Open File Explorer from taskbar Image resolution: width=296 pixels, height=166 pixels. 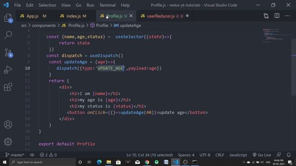(109, 162)
